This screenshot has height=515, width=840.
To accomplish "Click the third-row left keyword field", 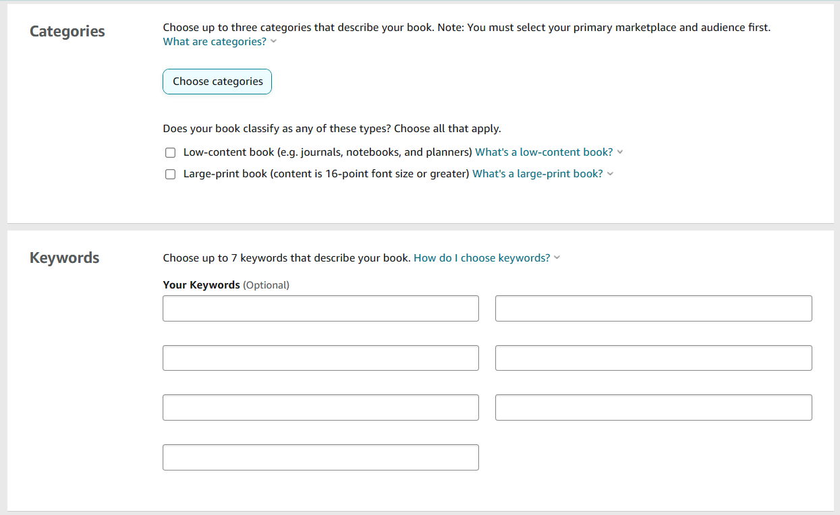I will pyautogui.click(x=320, y=408).
